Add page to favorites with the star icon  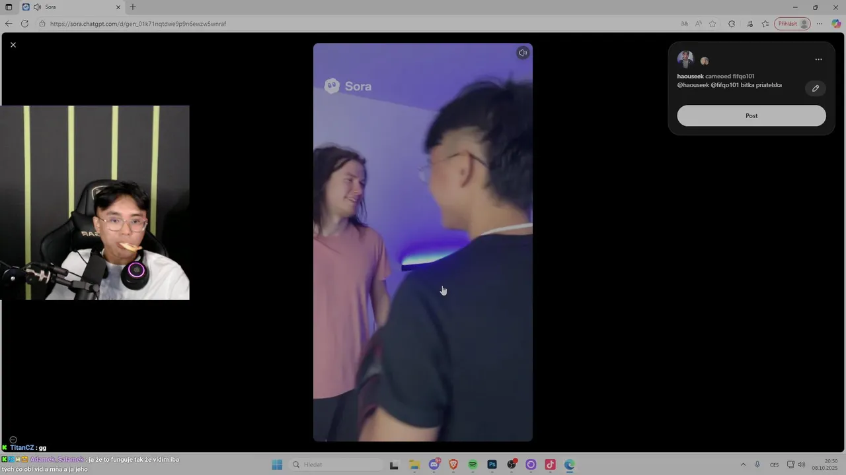[x=712, y=24]
